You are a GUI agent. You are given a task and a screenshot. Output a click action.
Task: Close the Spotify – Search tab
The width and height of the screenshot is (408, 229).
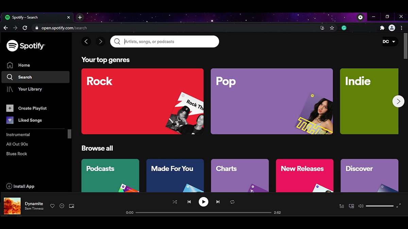pos(68,17)
